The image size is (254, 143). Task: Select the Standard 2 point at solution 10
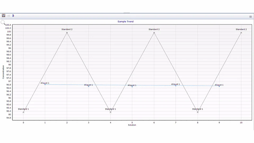coord(241,33)
